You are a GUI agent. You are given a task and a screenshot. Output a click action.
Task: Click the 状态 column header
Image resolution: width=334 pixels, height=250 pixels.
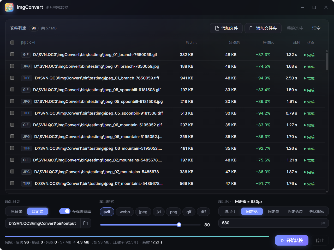click(x=311, y=43)
